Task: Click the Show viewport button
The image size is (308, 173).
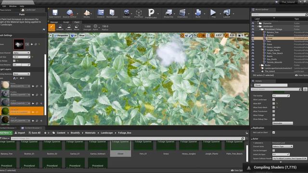Action: tap(82, 36)
